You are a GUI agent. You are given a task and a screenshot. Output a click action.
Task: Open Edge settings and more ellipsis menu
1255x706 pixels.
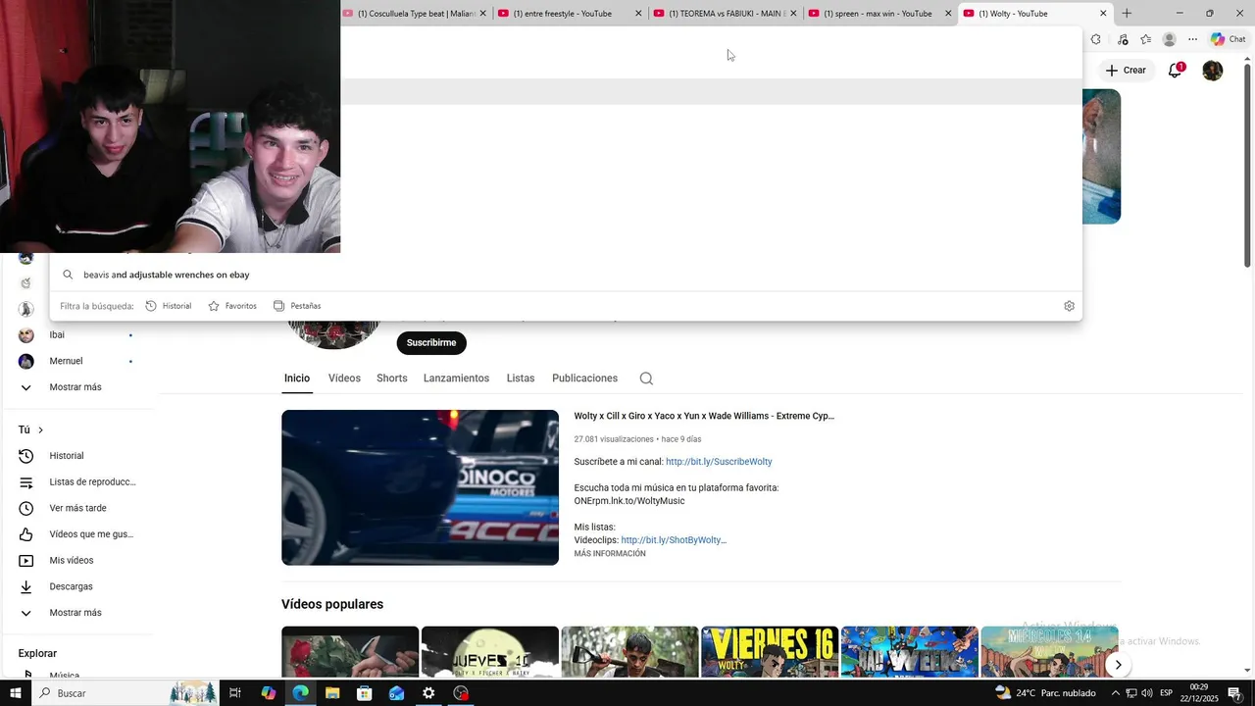click(1192, 40)
